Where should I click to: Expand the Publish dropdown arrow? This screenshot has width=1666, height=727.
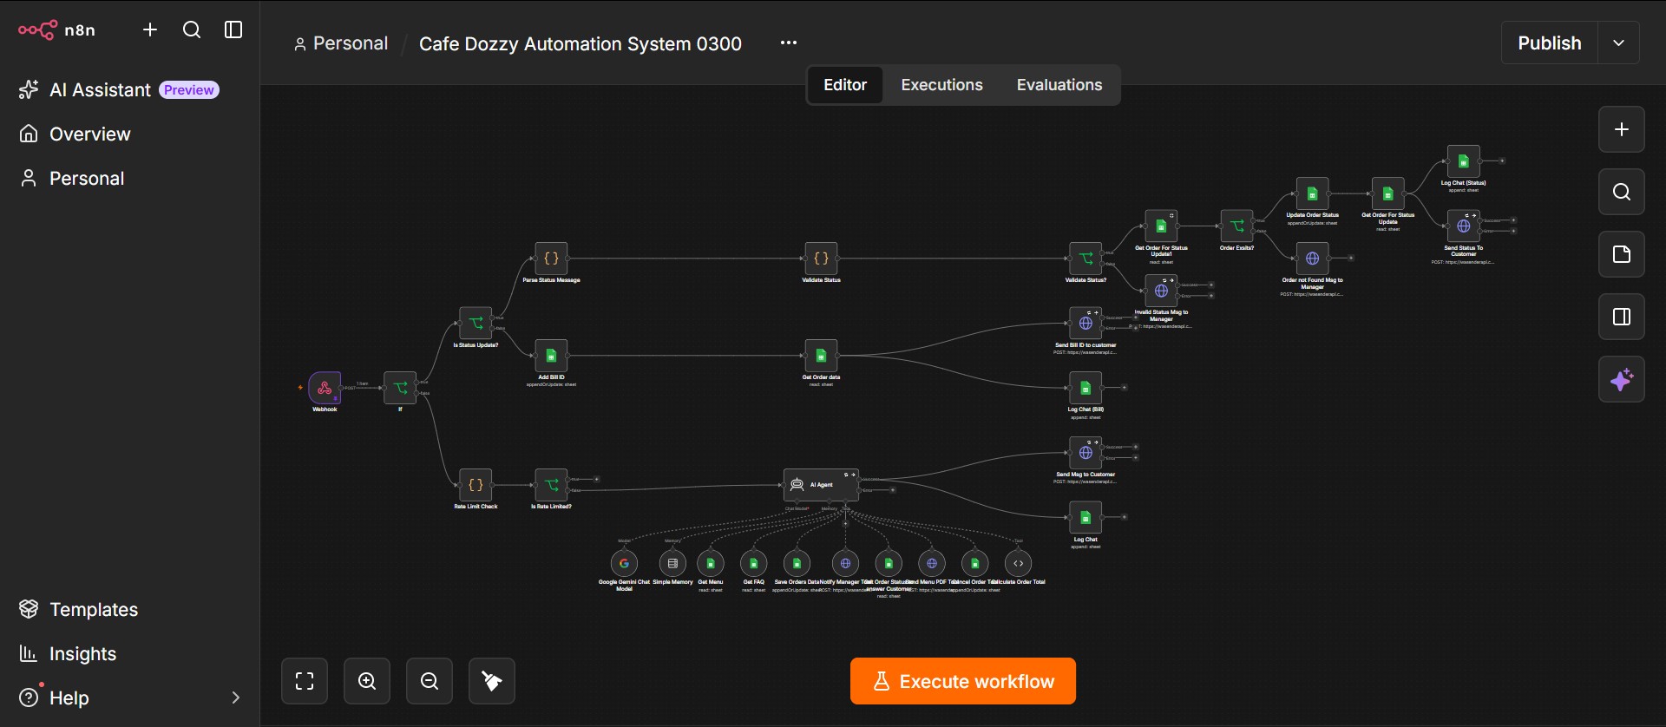pyautogui.click(x=1618, y=43)
